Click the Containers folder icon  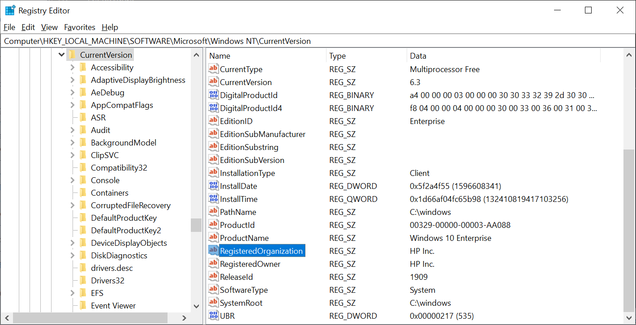83,192
